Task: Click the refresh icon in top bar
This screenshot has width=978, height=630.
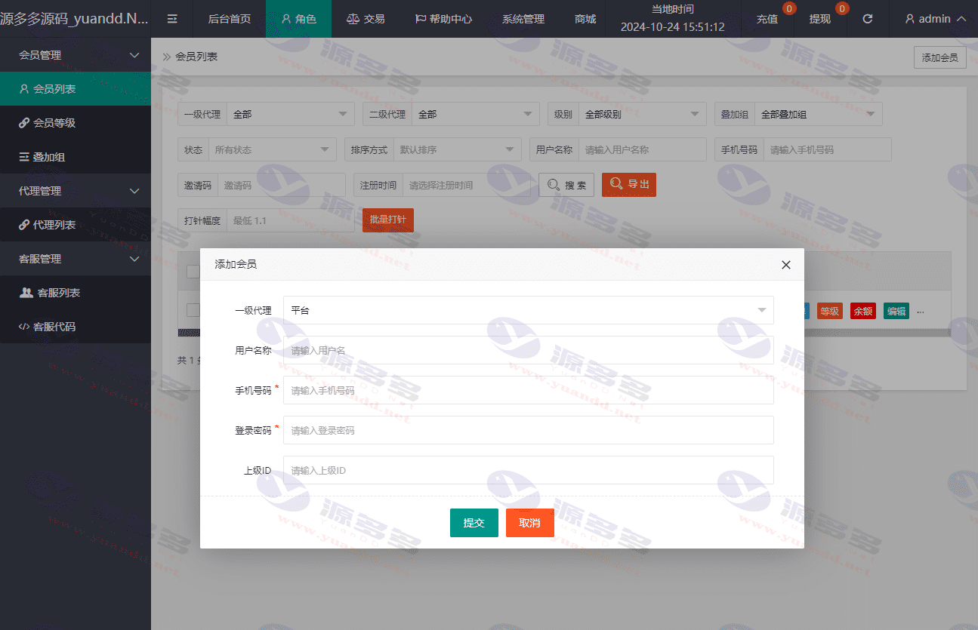Action: tap(868, 19)
